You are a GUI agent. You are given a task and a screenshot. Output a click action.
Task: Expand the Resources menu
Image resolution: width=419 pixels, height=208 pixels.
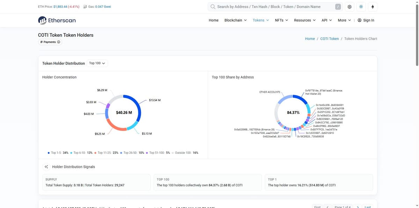click(x=305, y=20)
